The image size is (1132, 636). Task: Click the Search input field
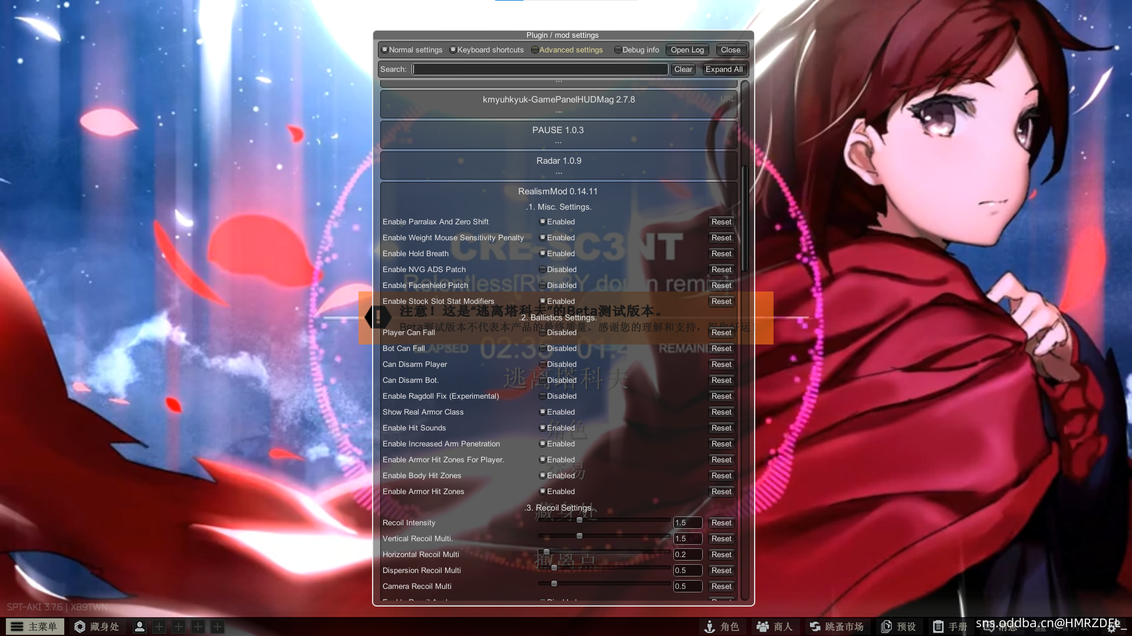(x=539, y=69)
